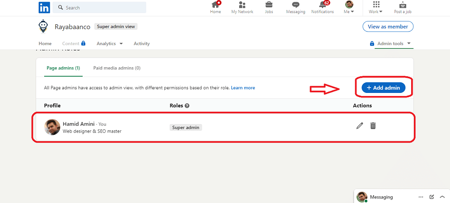Expand the Analytics dropdown
The height and width of the screenshot is (203, 450).
110,44
